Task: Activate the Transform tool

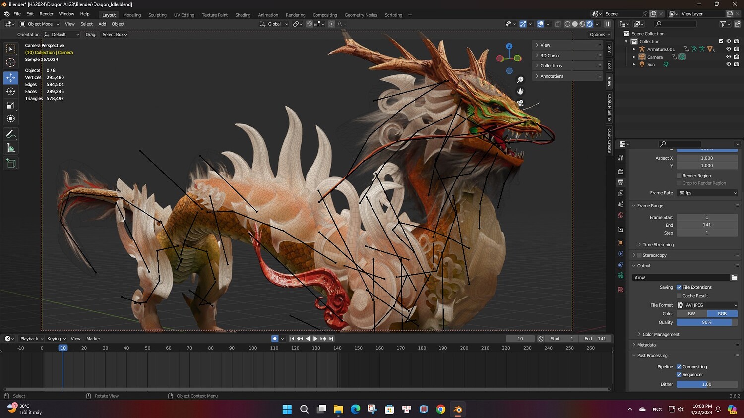Action: pos(11,119)
